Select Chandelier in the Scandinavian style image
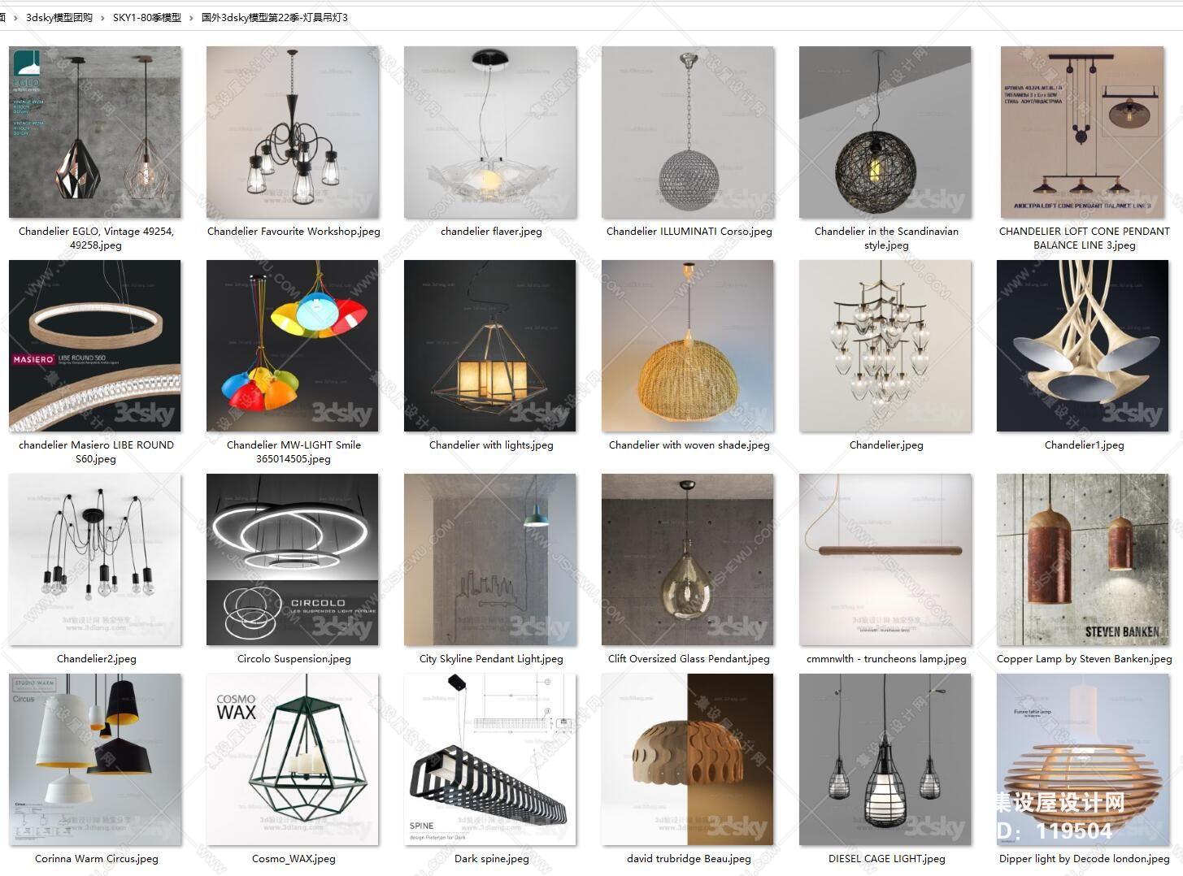The width and height of the screenshot is (1183, 876). 885,132
